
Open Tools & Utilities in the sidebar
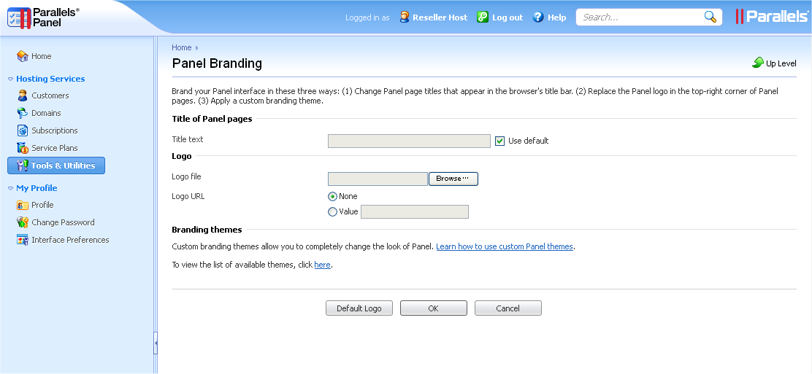pyautogui.click(x=56, y=165)
